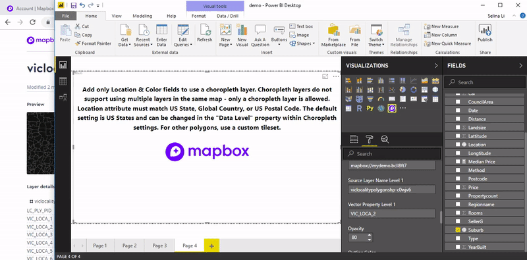527x260 pixels.
Task: Open Shapes dropdown in Insert group
Action: tap(302, 43)
